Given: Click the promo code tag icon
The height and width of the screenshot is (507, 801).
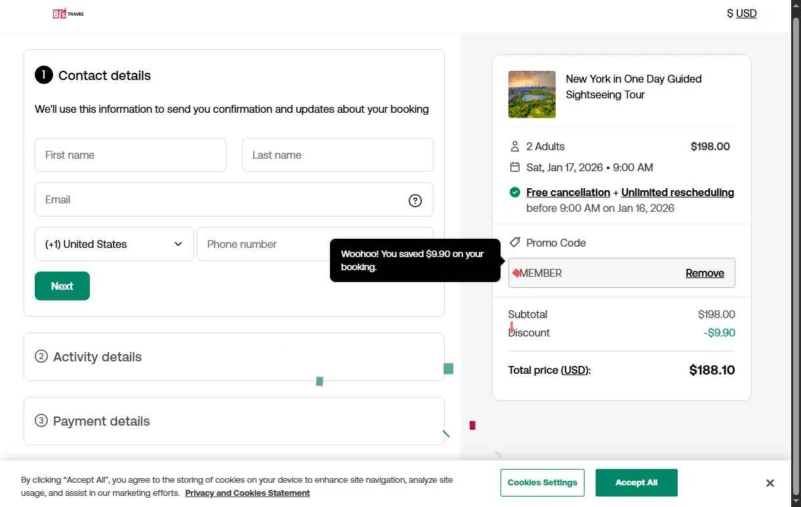Looking at the screenshot, I should point(515,243).
